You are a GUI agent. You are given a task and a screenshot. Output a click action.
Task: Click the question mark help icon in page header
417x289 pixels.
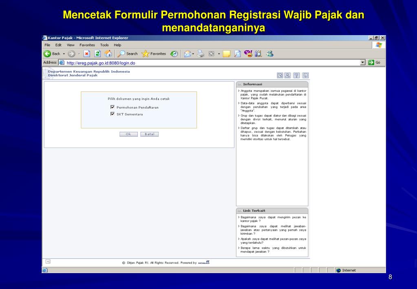[296, 76]
